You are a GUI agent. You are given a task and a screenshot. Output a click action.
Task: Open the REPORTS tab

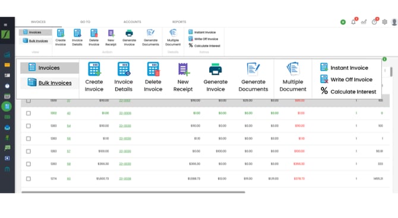(x=179, y=22)
